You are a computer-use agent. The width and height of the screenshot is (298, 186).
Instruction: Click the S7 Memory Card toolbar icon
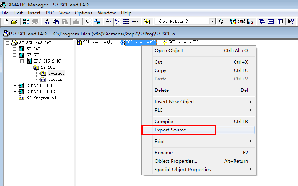point(35,22)
